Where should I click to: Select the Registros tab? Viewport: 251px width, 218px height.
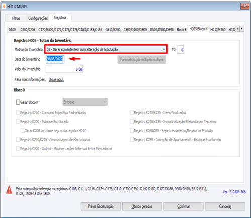(60, 18)
